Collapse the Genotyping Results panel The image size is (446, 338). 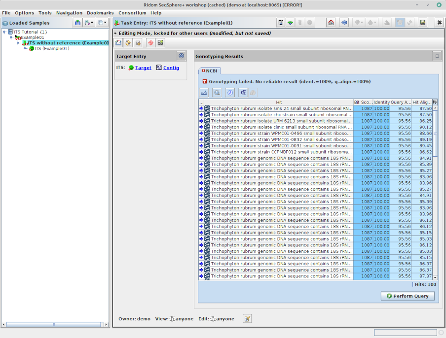(437, 56)
